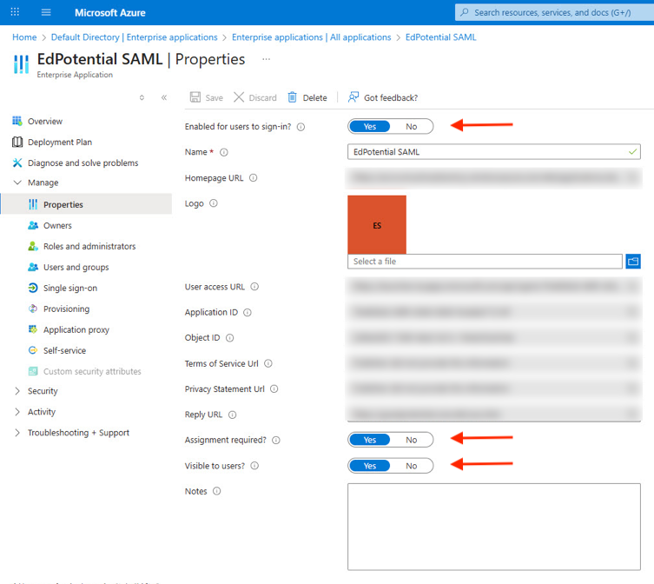This screenshot has height=584, width=654.
Task: Collapse the Manage section
Action: click(x=17, y=182)
